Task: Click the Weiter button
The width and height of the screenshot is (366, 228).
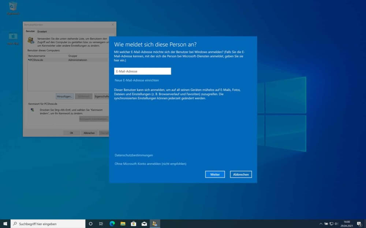Action: [x=215, y=174]
